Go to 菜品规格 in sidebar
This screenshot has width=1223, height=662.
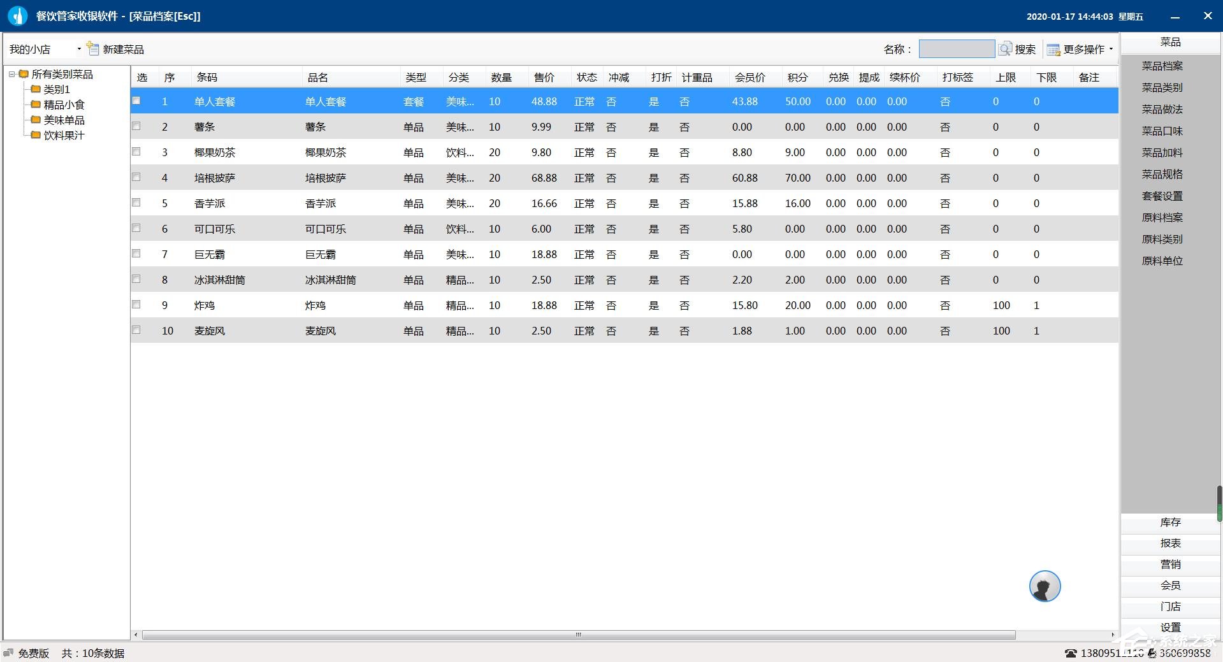click(x=1162, y=174)
